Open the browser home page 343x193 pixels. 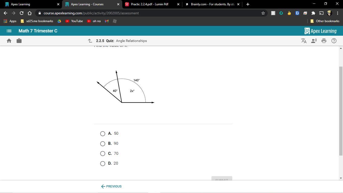30,13
